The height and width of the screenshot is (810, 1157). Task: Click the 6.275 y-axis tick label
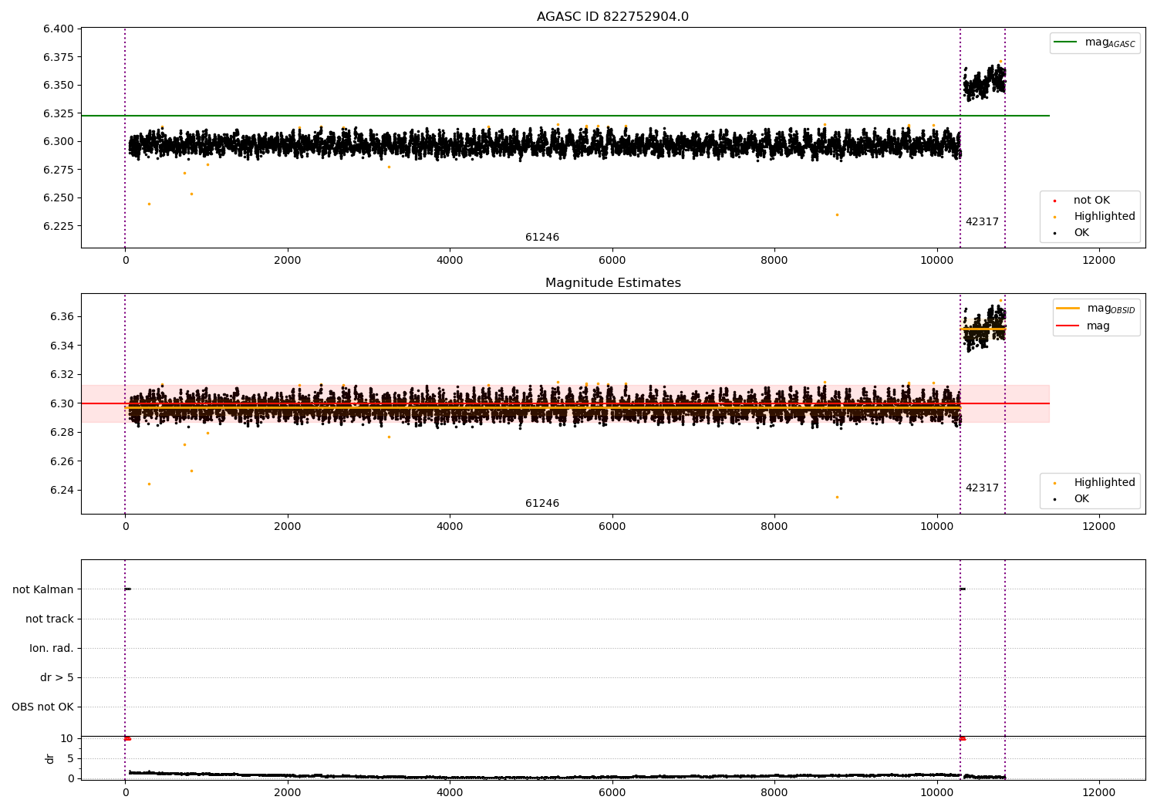[x=59, y=170]
